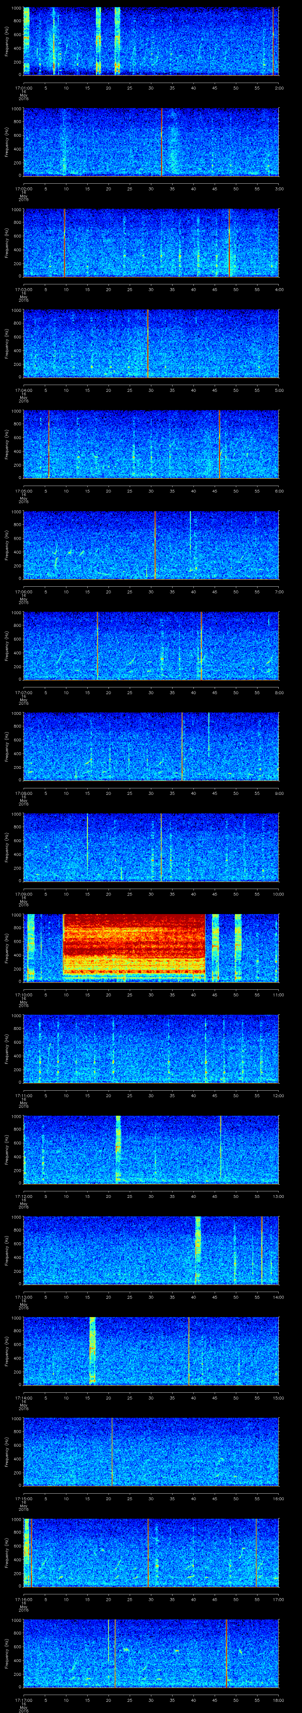The image size is (302, 1713).
Task: Select the spectrogram panel starting at 17:06:00
Action: coord(151,545)
